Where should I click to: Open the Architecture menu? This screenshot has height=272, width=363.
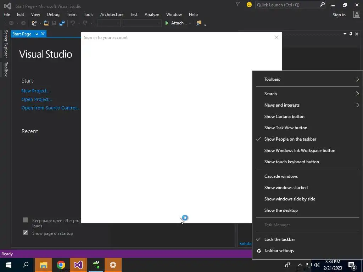pyautogui.click(x=112, y=14)
